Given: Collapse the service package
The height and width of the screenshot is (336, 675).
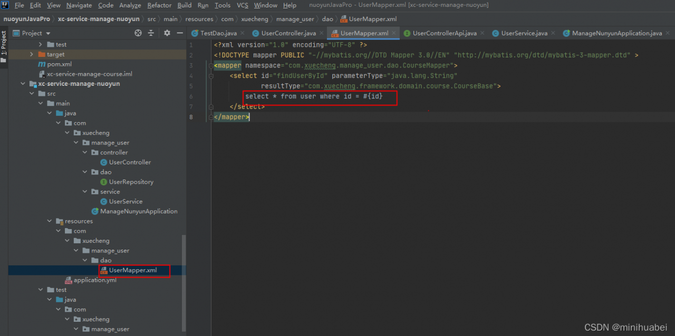Looking at the screenshot, I should point(85,192).
